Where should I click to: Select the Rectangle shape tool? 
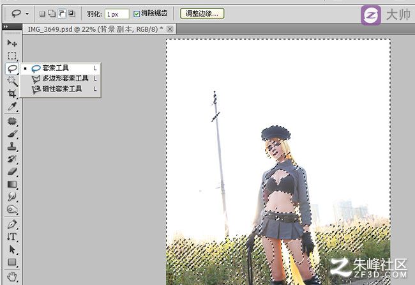[12, 262]
